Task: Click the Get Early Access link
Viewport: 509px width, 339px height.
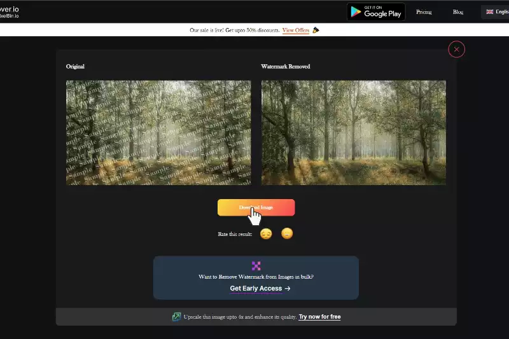Action: 260,288
